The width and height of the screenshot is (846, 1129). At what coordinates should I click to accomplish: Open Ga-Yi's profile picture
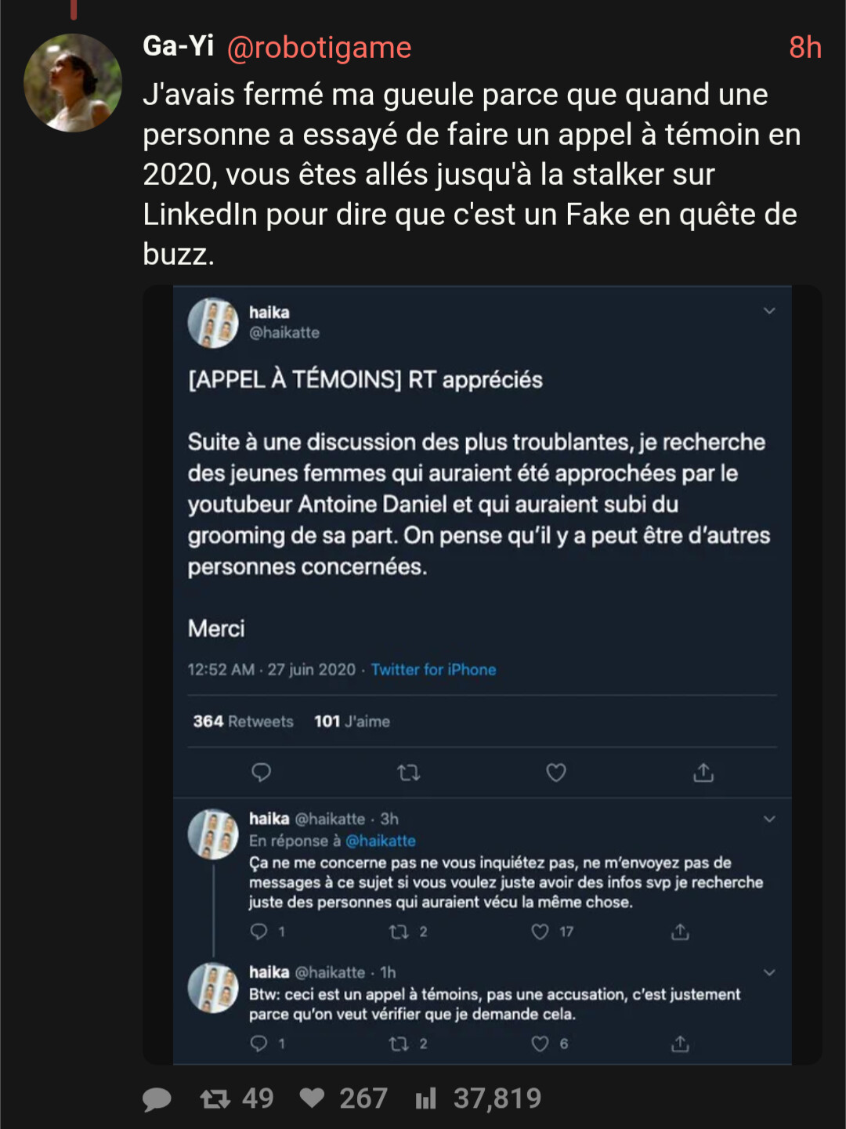coord(73,83)
